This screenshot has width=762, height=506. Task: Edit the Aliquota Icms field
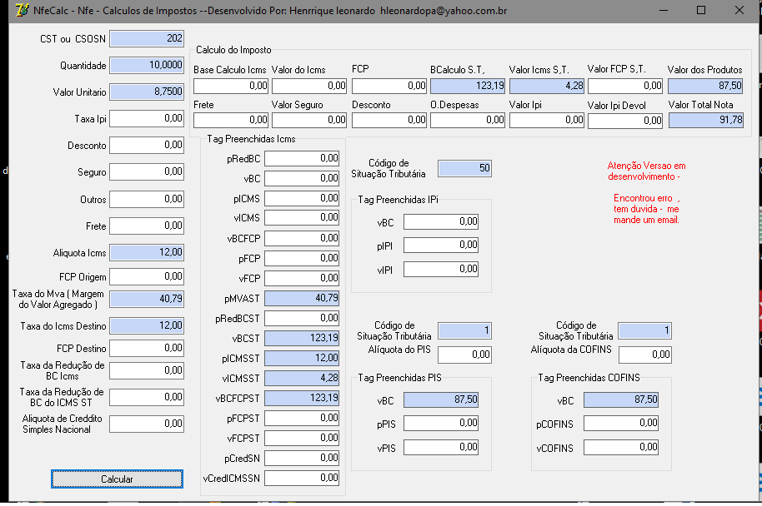click(x=147, y=253)
